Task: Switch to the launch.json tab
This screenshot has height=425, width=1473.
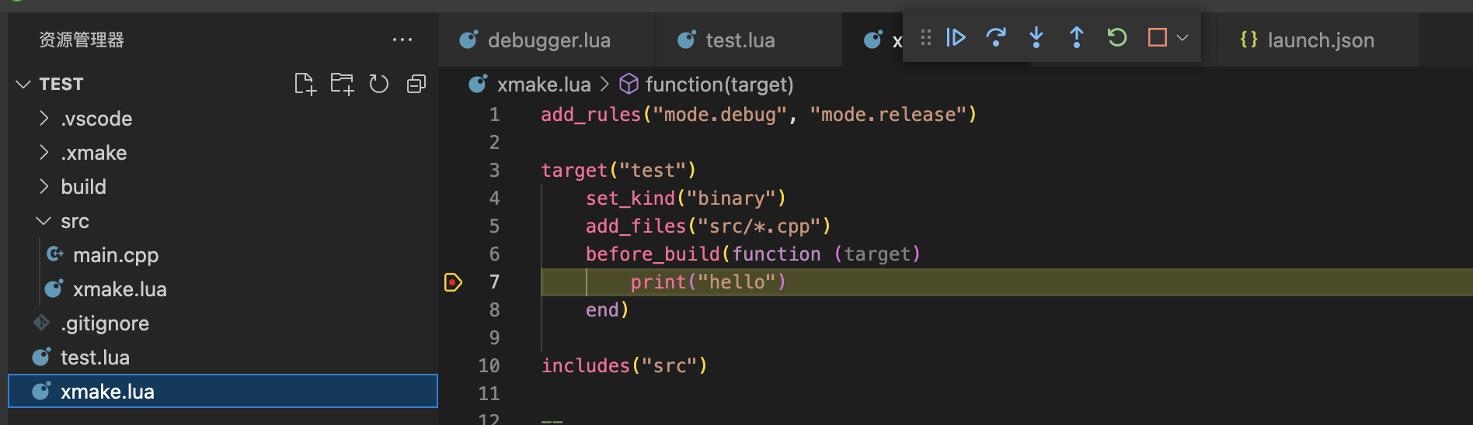Action: [x=1320, y=40]
